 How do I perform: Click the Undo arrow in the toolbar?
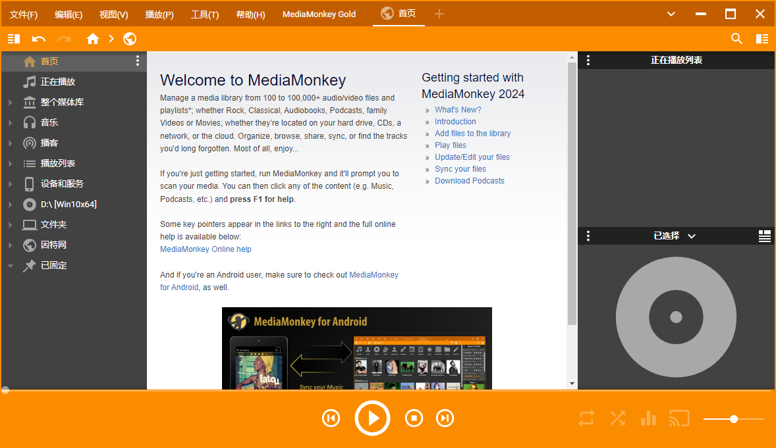click(38, 39)
